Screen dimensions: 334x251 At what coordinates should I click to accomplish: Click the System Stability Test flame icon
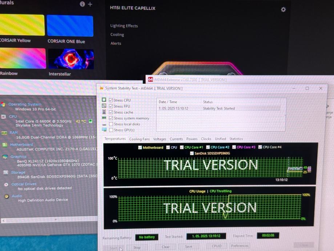[102, 88]
